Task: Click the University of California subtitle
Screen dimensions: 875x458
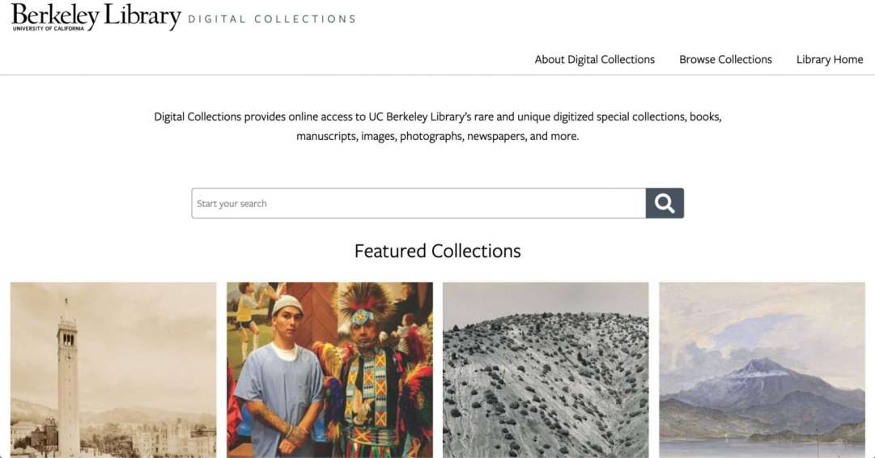Action: pyautogui.click(x=49, y=28)
